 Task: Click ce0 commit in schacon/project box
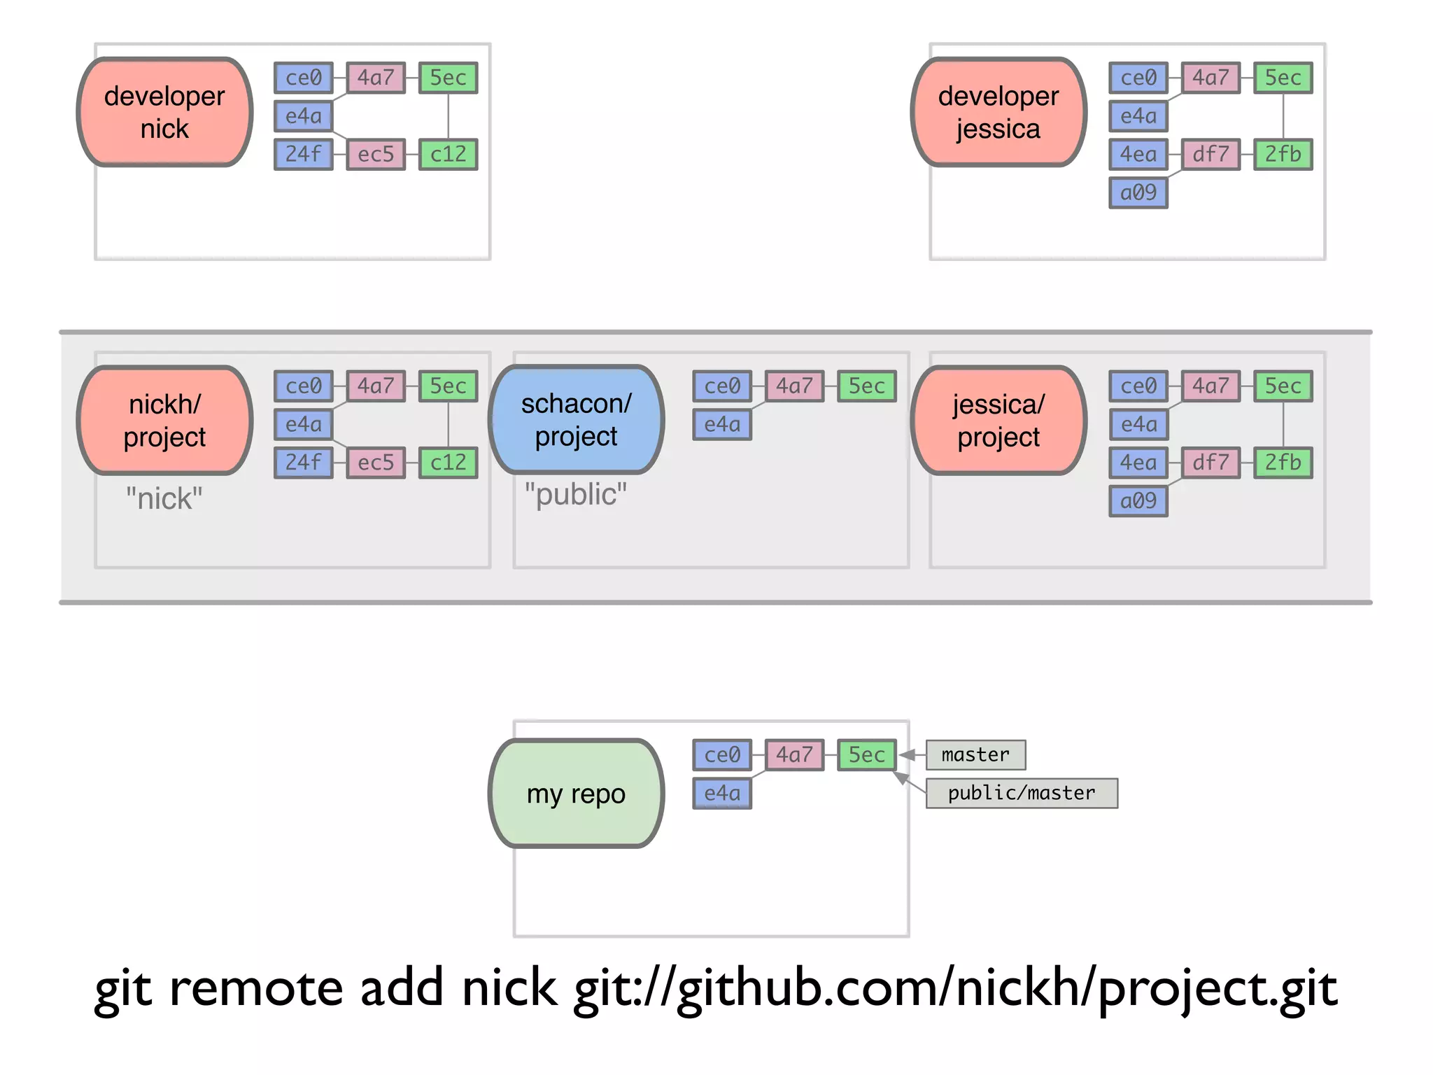tap(722, 386)
